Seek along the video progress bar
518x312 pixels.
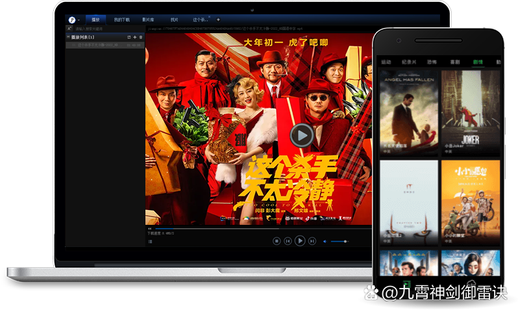click(263, 228)
